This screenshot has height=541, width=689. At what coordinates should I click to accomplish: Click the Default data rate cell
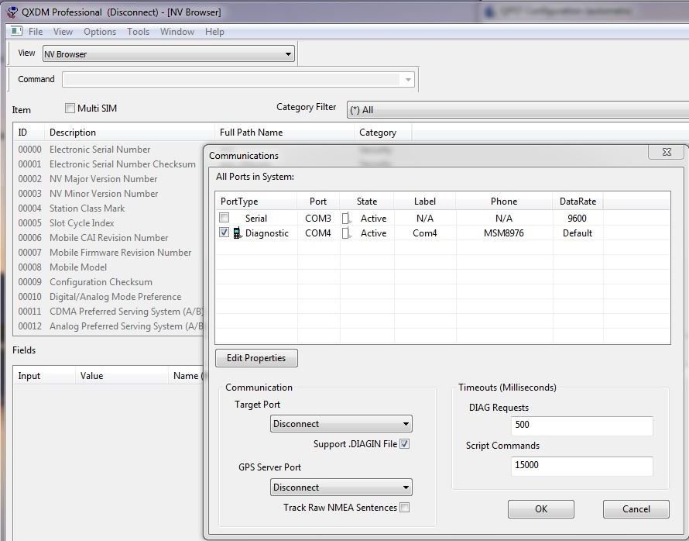coord(578,233)
